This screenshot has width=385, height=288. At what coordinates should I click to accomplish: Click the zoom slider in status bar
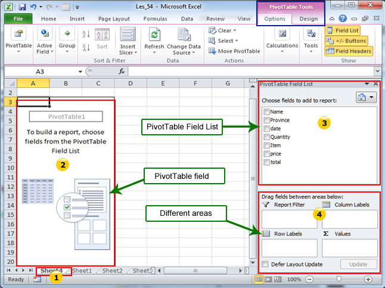339,279
